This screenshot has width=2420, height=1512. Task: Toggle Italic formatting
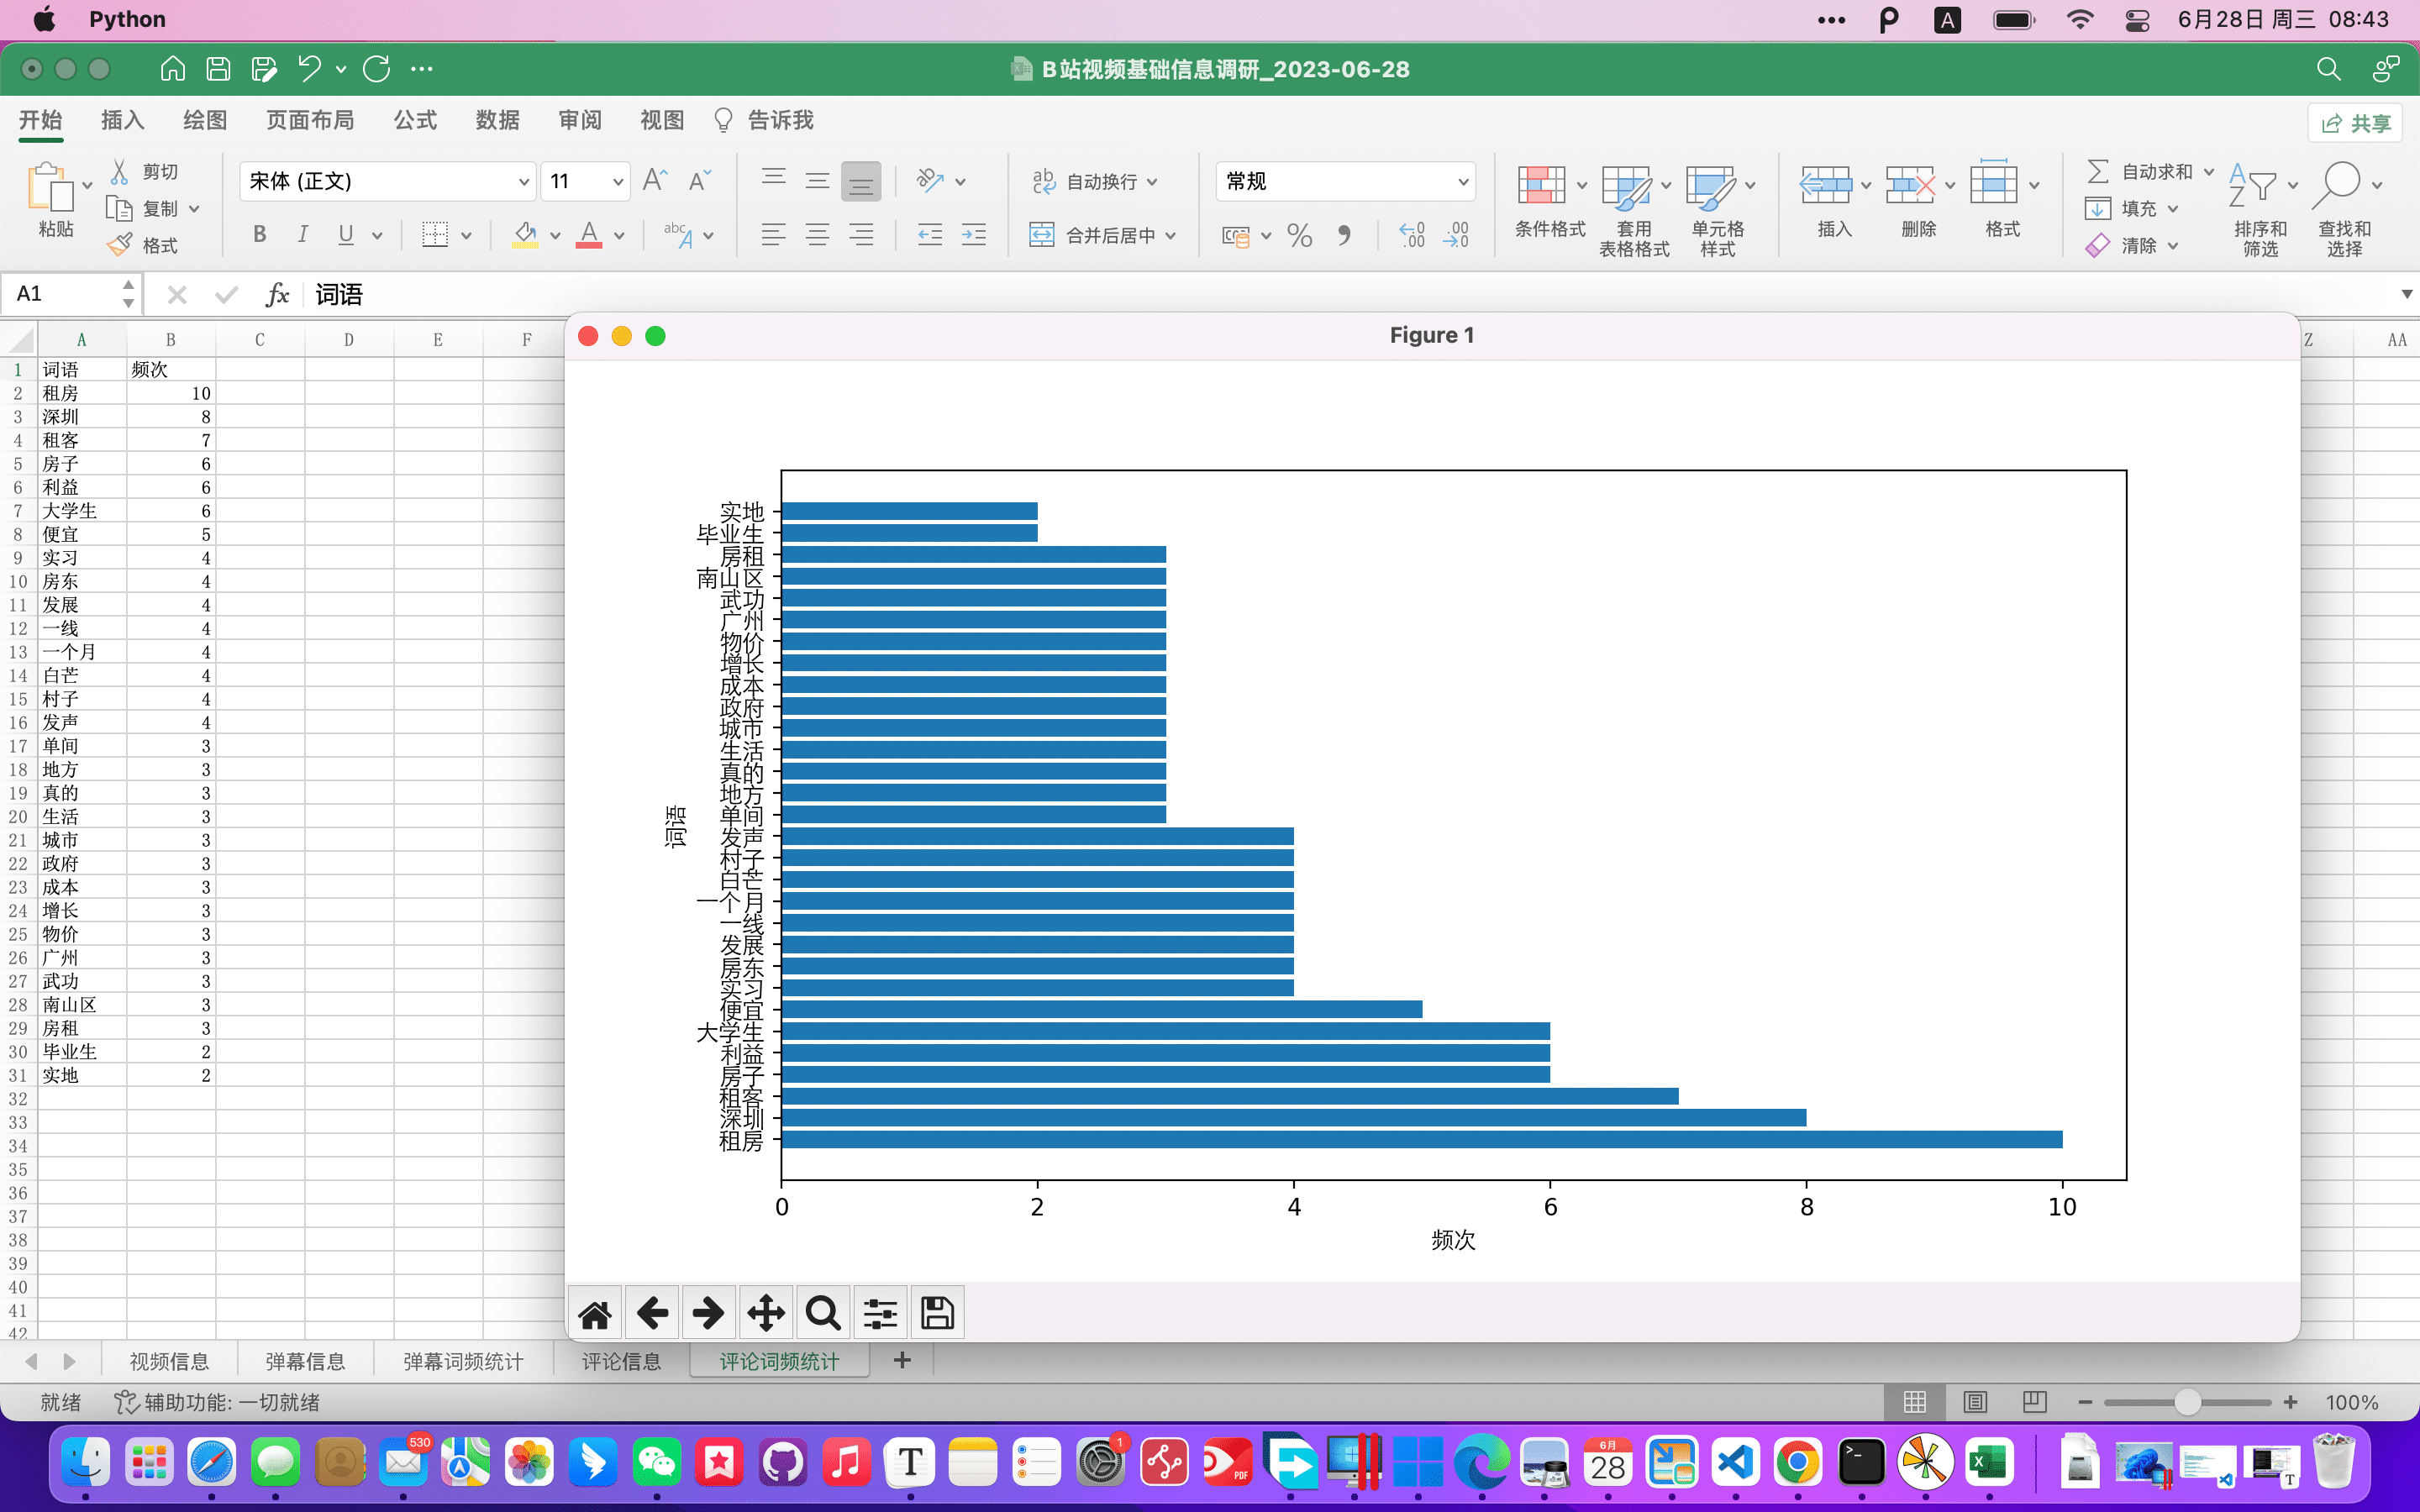[303, 235]
